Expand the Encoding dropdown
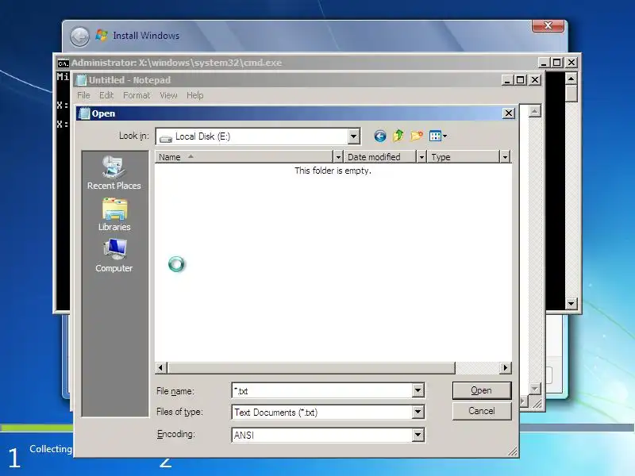Image resolution: width=635 pixels, height=476 pixels. click(x=418, y=435)
